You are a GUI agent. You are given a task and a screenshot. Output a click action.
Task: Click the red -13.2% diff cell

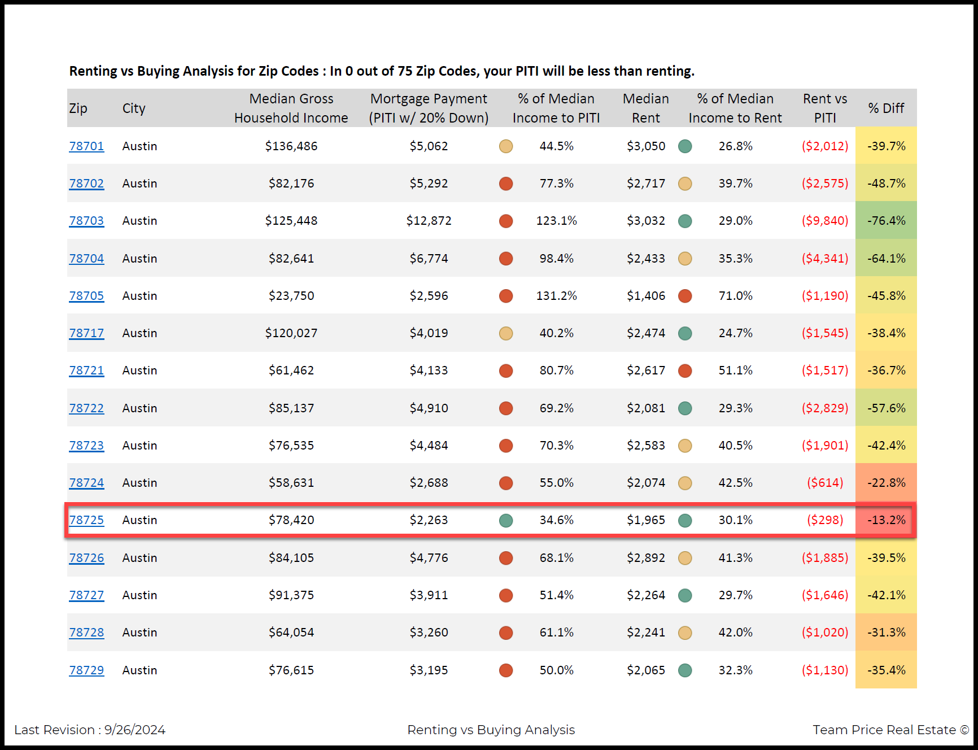tap(886, 520)
